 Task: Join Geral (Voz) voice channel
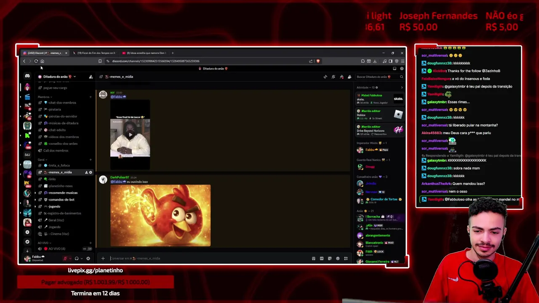[65, 220]
